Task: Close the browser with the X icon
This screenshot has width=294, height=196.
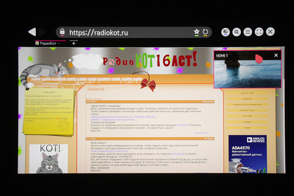Action: pyautogui.click(x=270, y=32)
